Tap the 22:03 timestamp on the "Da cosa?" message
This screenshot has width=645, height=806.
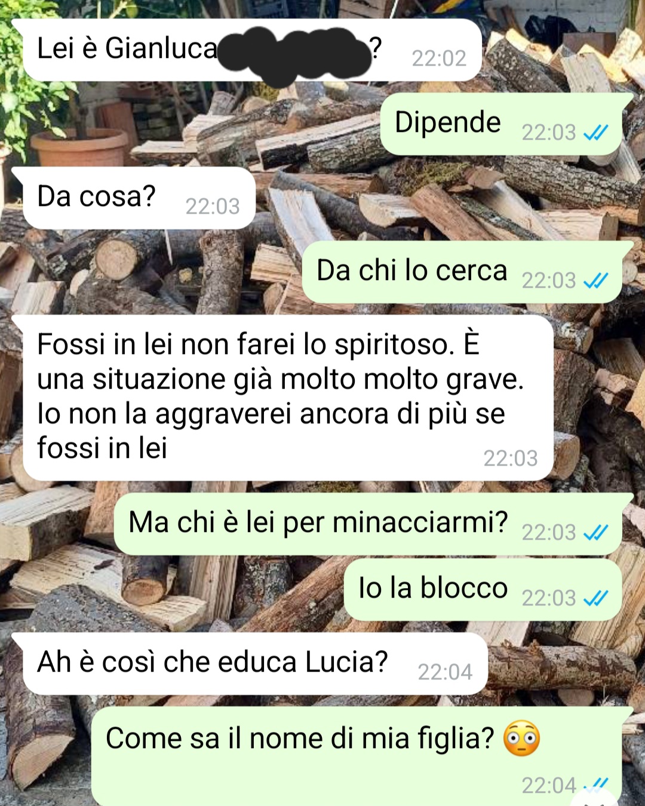(213, 207)
